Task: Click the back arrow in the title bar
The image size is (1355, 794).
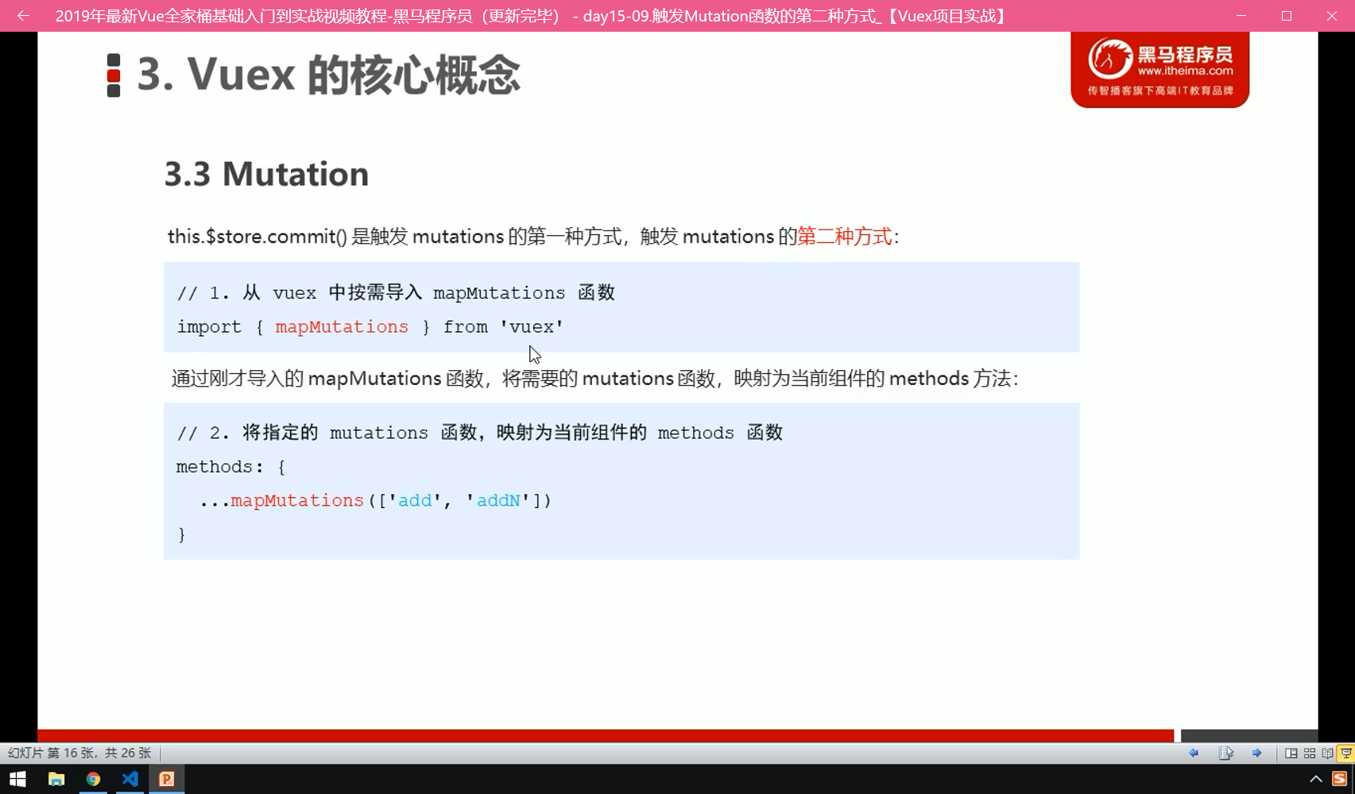Action: (23, 16)
